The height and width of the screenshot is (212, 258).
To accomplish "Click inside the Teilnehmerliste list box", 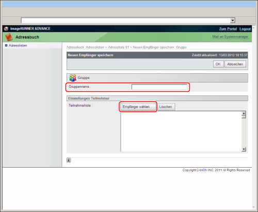I will tap(181, 132).
